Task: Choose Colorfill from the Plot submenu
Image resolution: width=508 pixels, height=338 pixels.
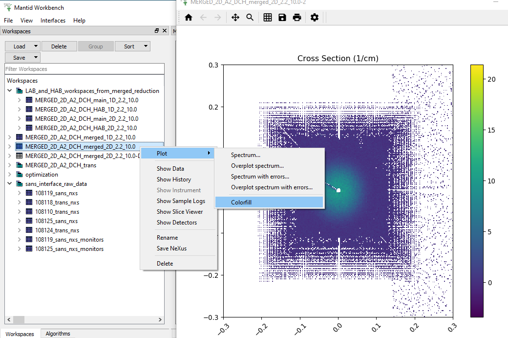Action: [269, 202]
